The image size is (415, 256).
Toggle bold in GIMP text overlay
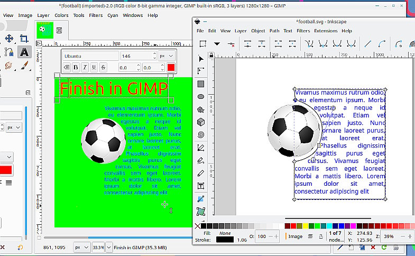click(76, 68)
